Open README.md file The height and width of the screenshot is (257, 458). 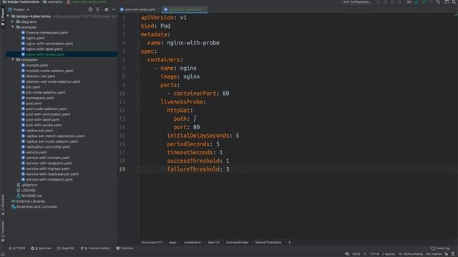tap(31, 196)
